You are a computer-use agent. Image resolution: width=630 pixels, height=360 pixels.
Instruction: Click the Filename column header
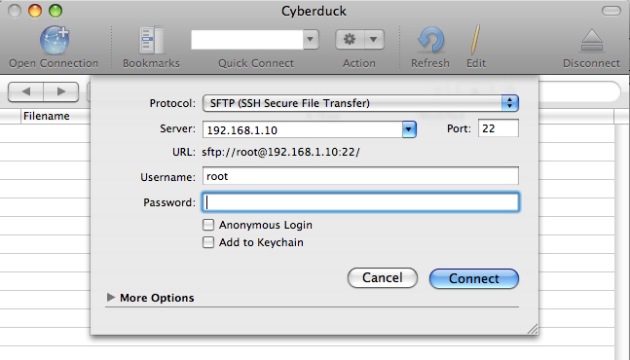(47, 116)
